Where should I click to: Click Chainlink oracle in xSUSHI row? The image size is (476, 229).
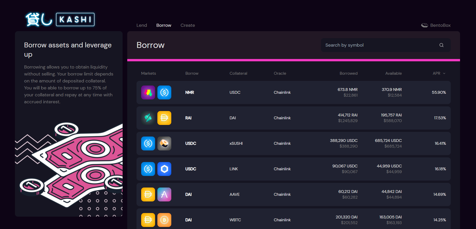pos(282,143)
